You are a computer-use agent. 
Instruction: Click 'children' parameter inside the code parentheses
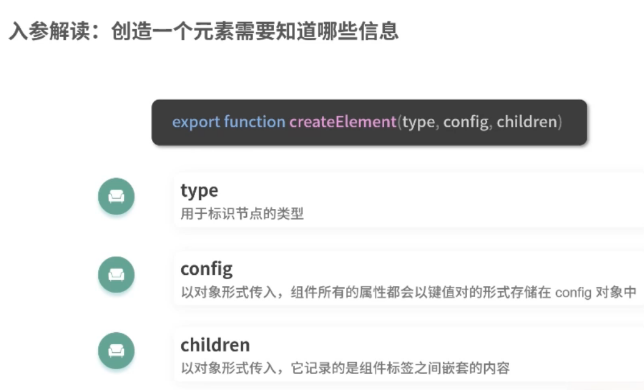[x=527, y=122]
